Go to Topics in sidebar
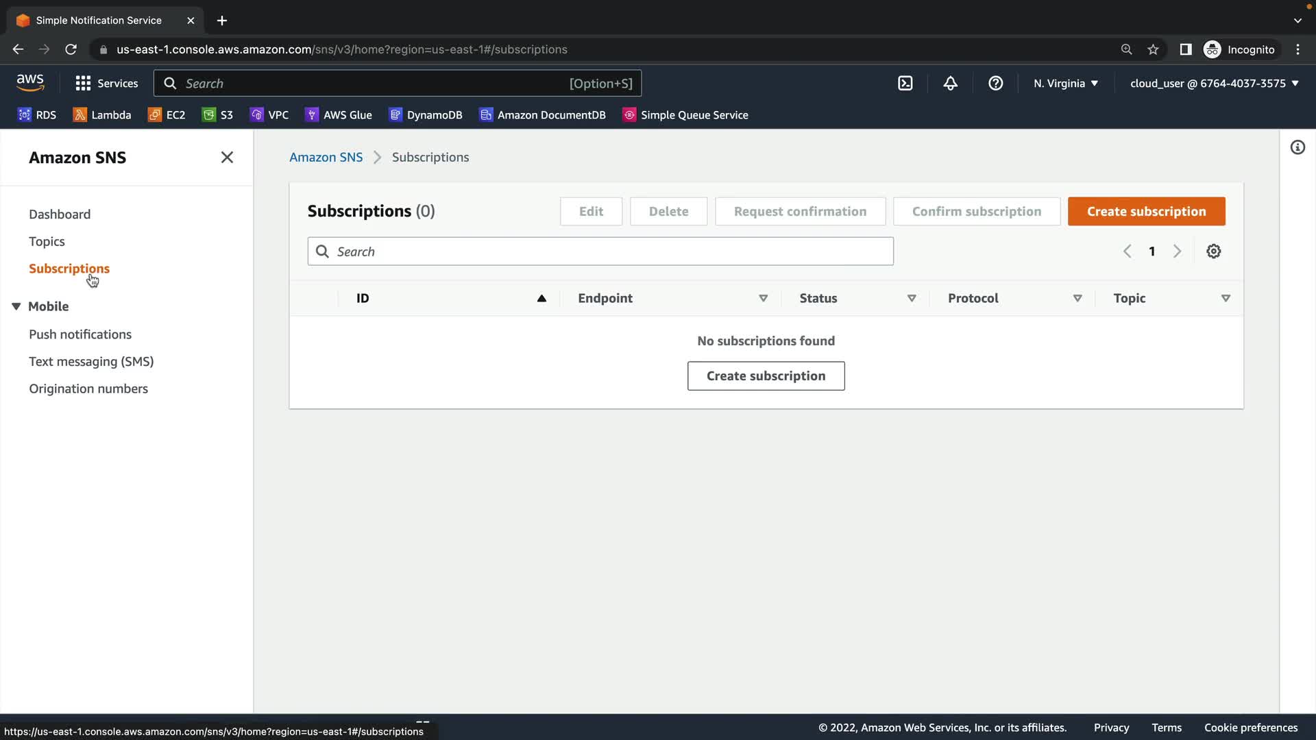This screenshot has height=740, width=1316. tap(47, 241)
